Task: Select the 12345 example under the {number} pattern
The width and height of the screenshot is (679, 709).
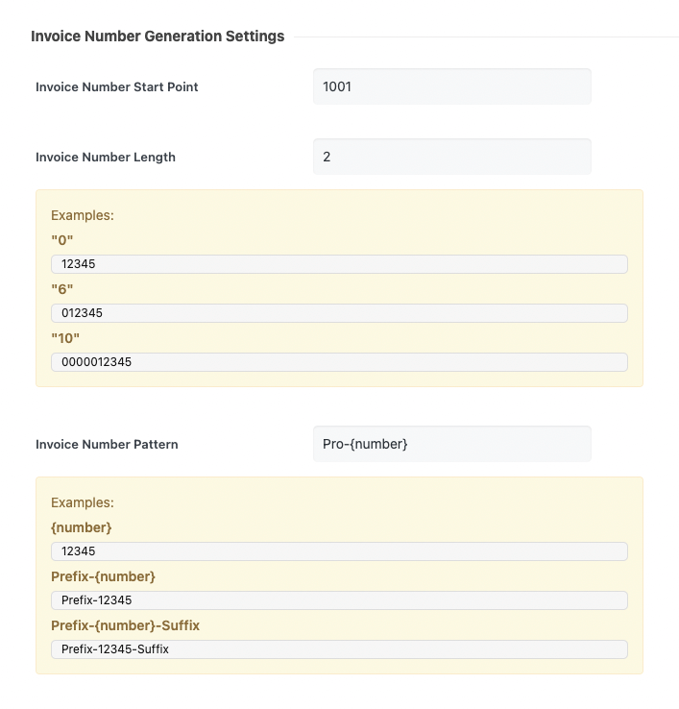Action: [x=338, y=551]
